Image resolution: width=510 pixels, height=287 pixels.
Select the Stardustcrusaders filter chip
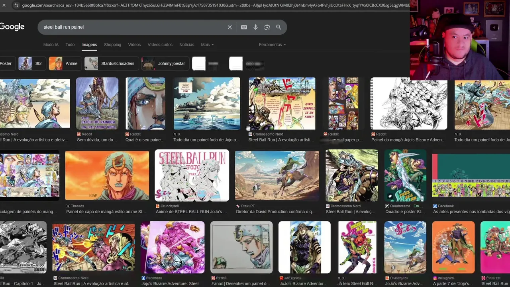(111, 63)
